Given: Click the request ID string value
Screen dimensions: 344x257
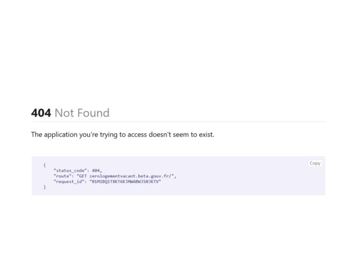Looking at the screenshot, I should (125, 182).
